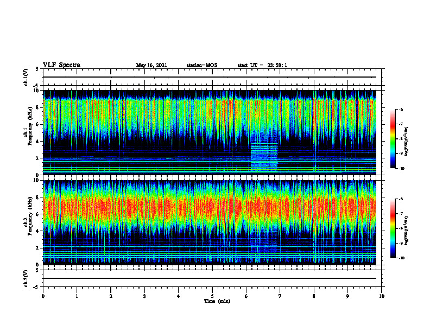
Task: Click the x-axis tick label '5'
Action: coord(212,296)
